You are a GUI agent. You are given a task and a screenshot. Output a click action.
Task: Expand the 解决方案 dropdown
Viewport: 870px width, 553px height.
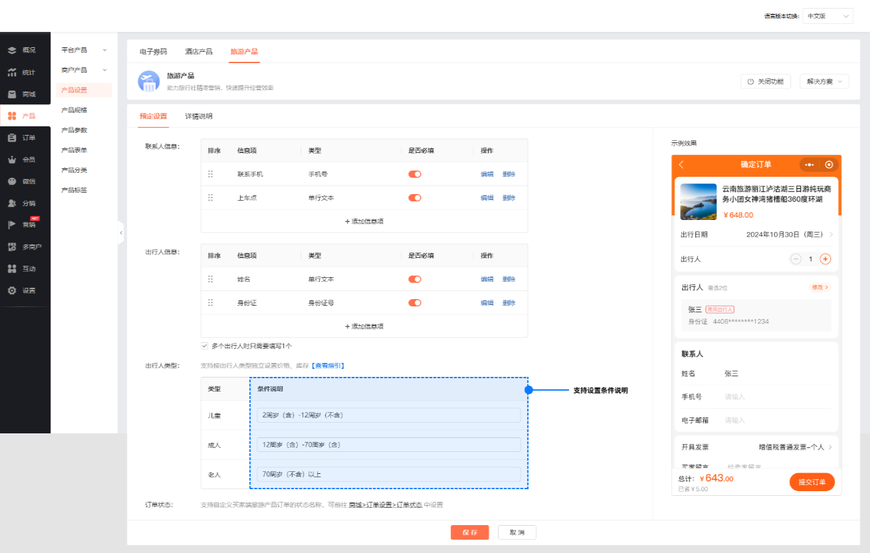pyautogui.click(x=824, y=82)
